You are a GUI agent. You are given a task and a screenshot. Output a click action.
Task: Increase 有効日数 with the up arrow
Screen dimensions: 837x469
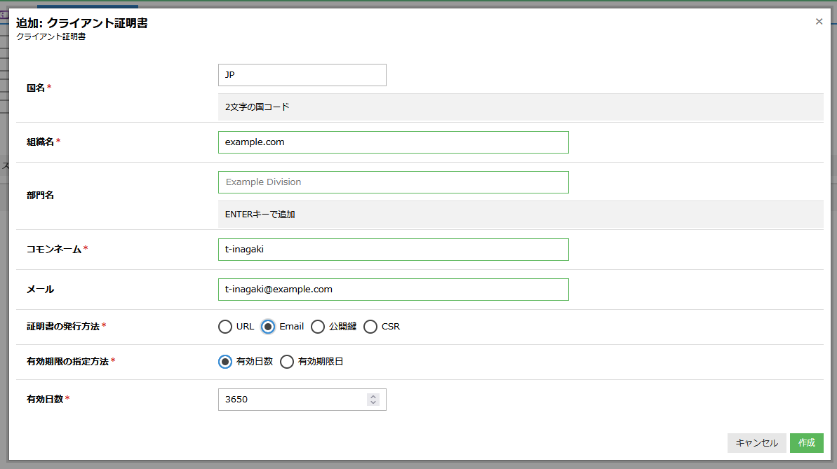pyautogui.click(x=373, y=396)
